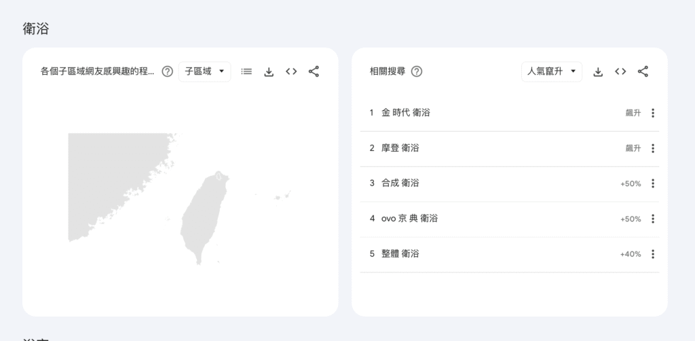Open help icon next to 相關搜尋
This screenshot has height=341, width=695.
[417, 71]
